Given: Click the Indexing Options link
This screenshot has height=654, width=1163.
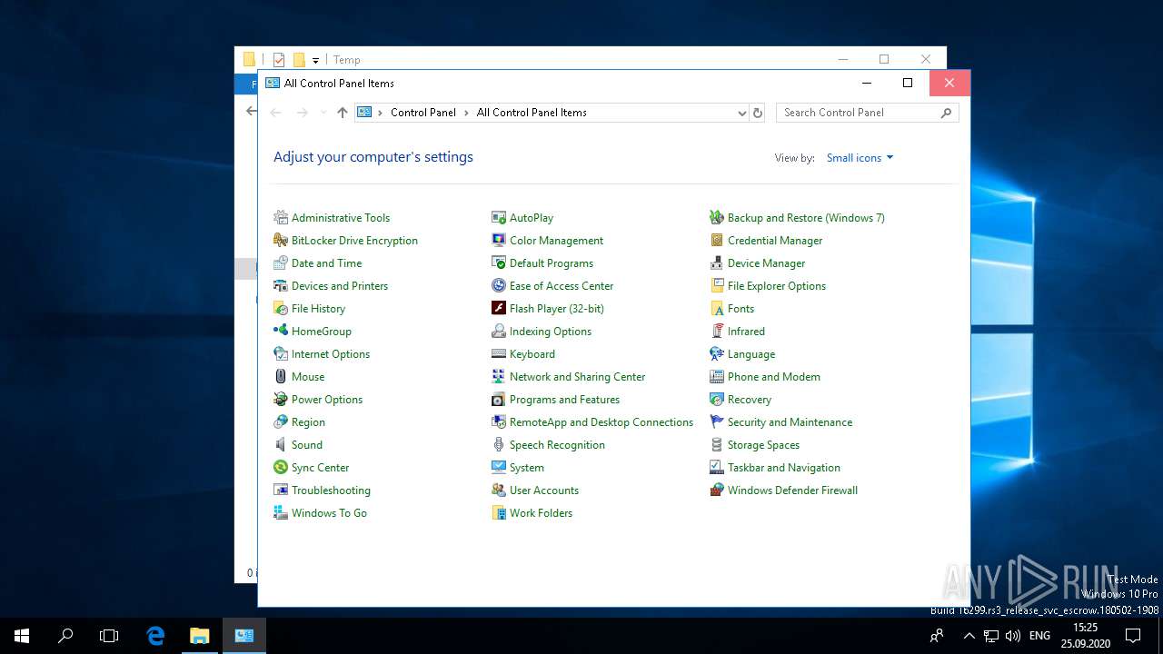Looking at the screenshot, I should coord(551,332).
